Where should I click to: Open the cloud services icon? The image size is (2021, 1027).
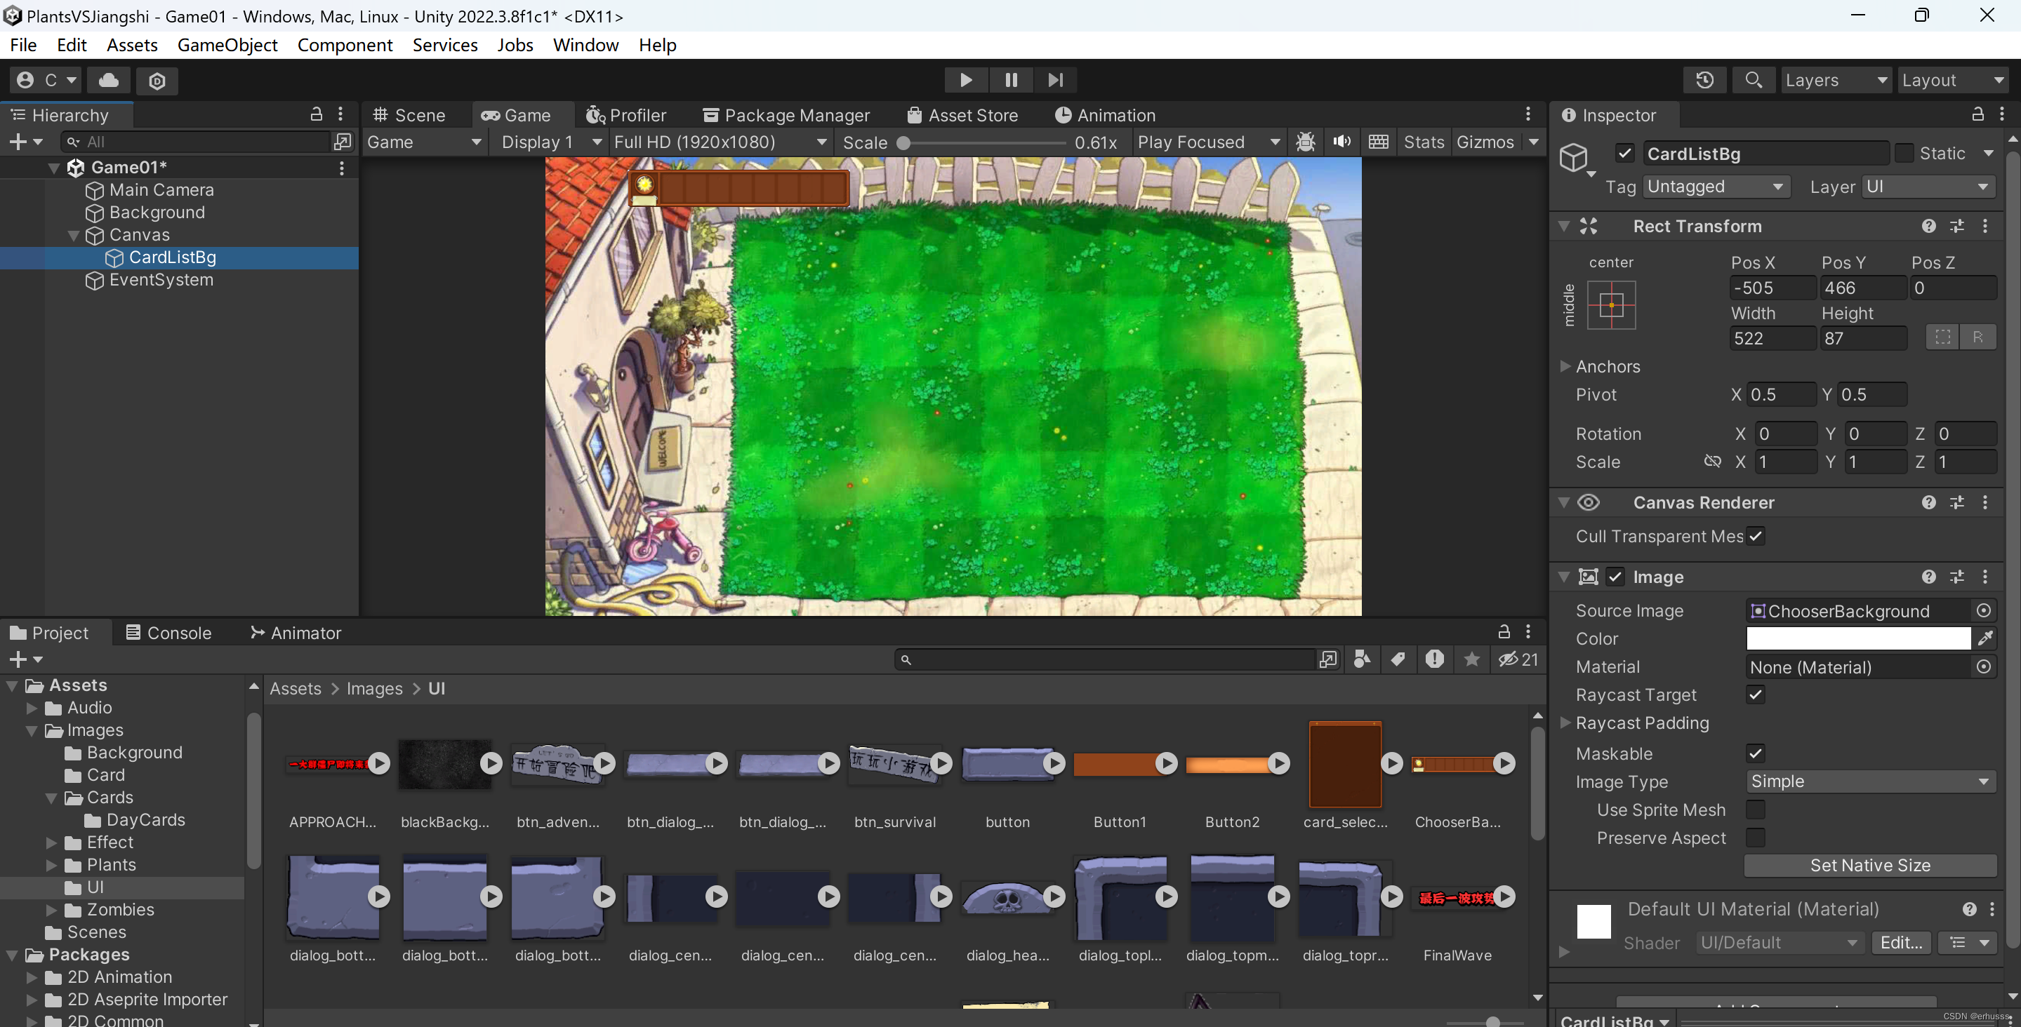pyautogui.click(x=109, y=80)
